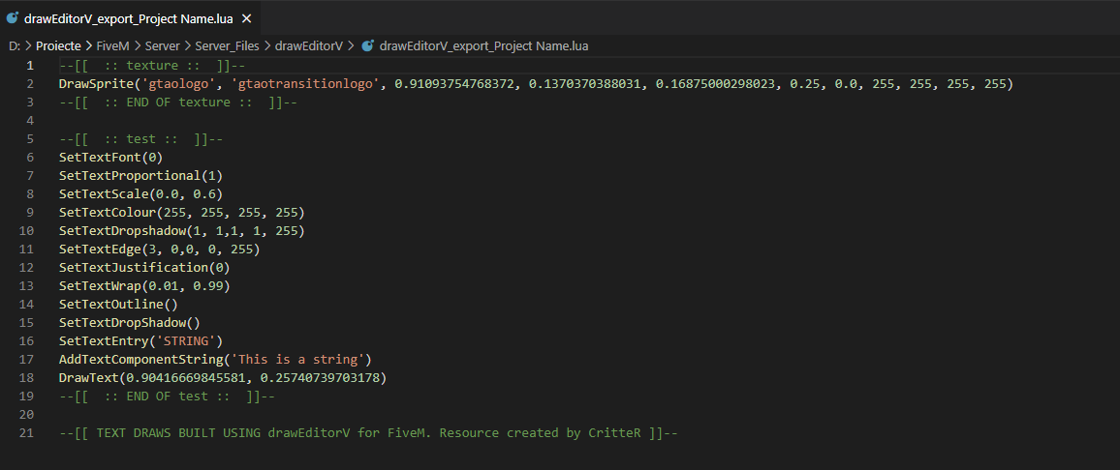Click line number 2 in the gutter

pos(30,84)
